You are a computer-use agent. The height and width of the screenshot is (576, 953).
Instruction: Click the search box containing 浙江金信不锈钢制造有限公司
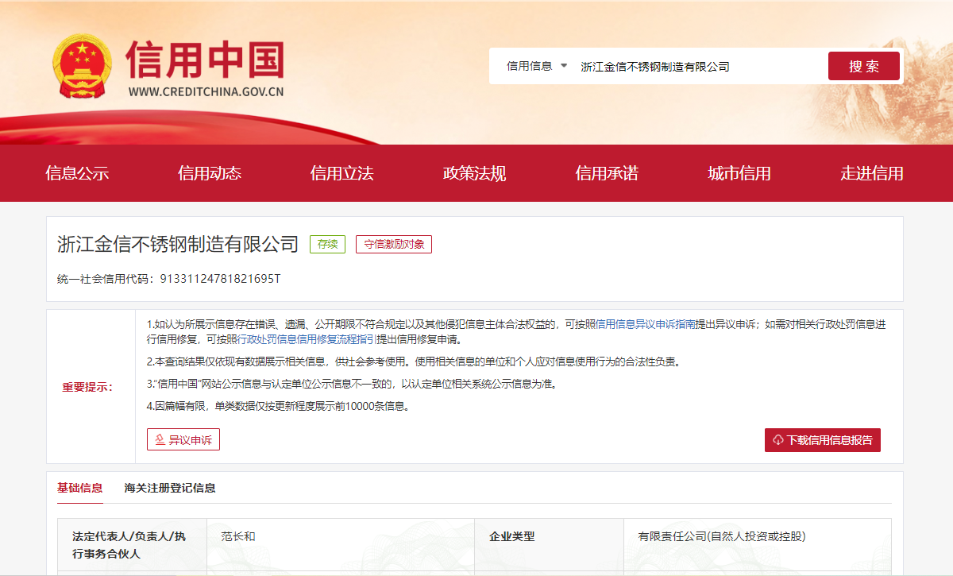(699, 66)
